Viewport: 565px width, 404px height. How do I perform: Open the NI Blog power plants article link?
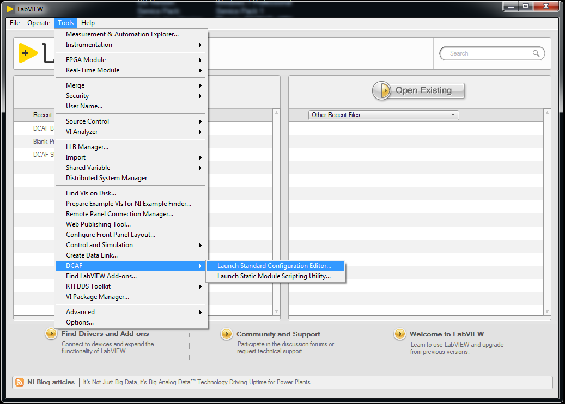click(x=197, y=382)
